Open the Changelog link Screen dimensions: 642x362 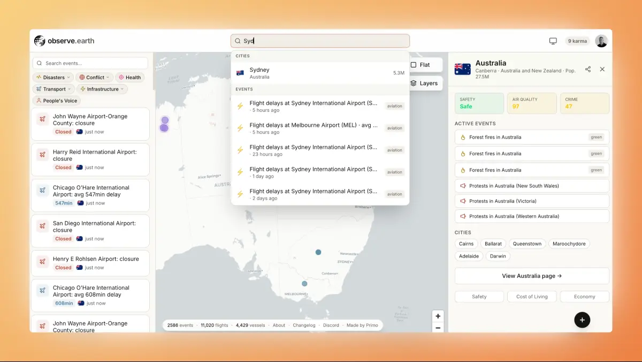303,325
